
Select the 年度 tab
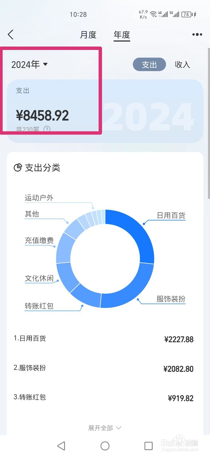[x=122, y=35]
